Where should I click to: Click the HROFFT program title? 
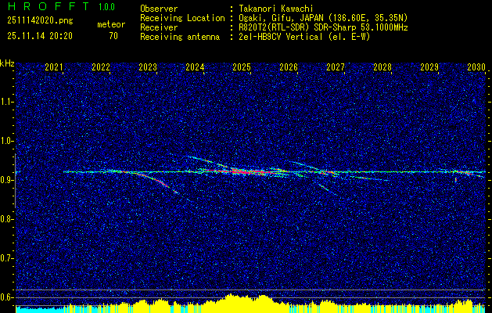(48, 6)
